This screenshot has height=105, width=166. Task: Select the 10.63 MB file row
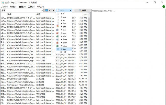click(x=44, y=45)
